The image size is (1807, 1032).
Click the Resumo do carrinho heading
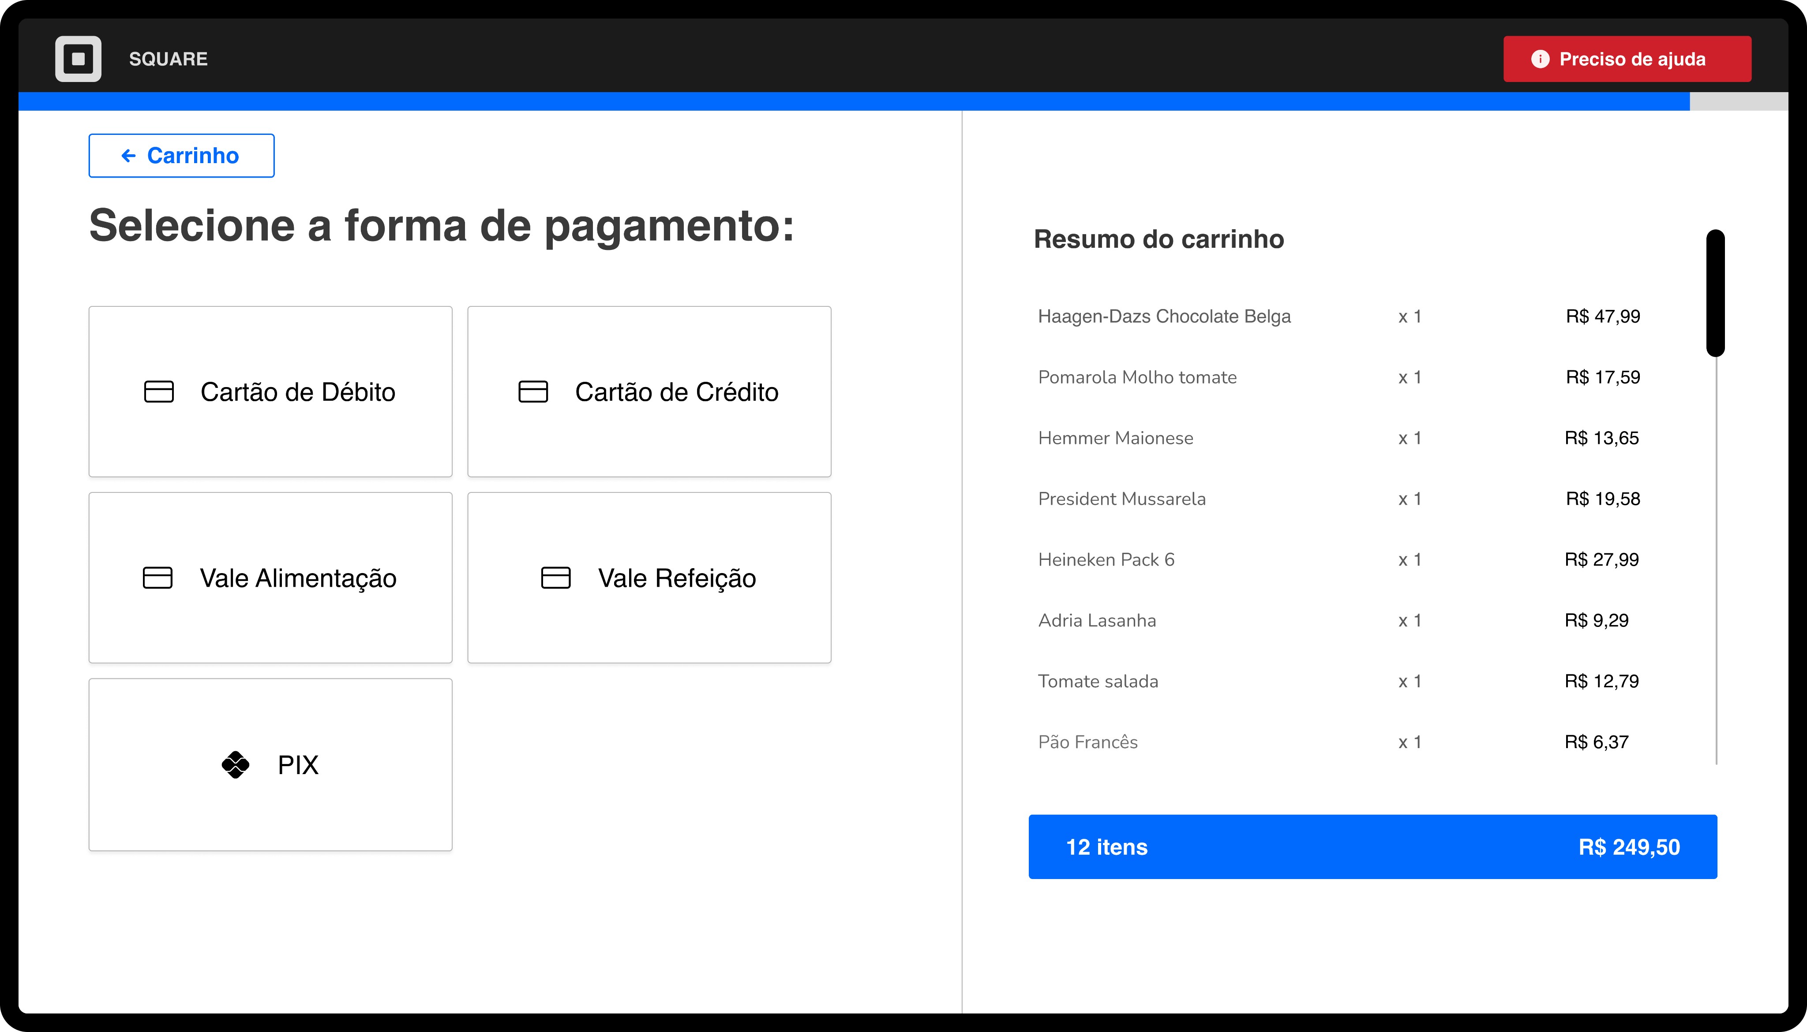(x=1159, y=239)
